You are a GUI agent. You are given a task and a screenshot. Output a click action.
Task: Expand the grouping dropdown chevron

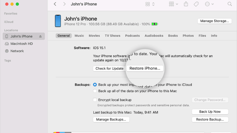[177, 4]
